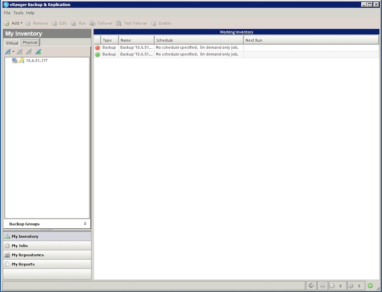
Task: Click schedule text in the green-status row
Action: 197,54
